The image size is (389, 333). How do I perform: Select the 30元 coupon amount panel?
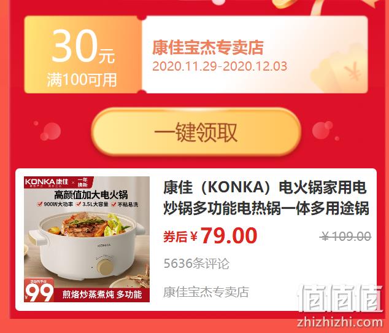(x=83, y=55)
